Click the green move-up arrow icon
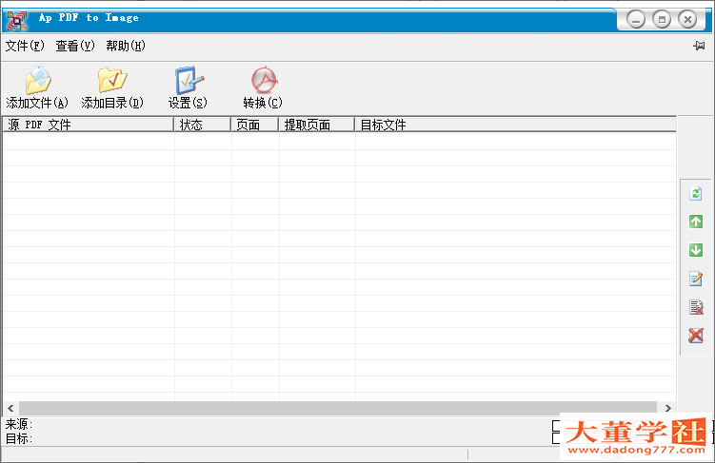This screenshot has height=463, width=715. click(696, 222)
